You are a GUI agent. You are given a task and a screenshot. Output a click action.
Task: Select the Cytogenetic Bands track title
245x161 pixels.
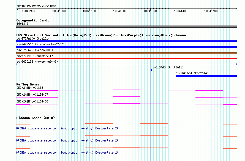[33, 20]
